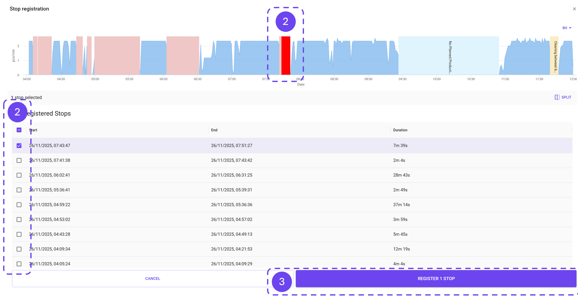The width and height of the screenshot is (578, 299).
Task: Enable the 04:59:22 stop checkbox
Action: [19, 205]
